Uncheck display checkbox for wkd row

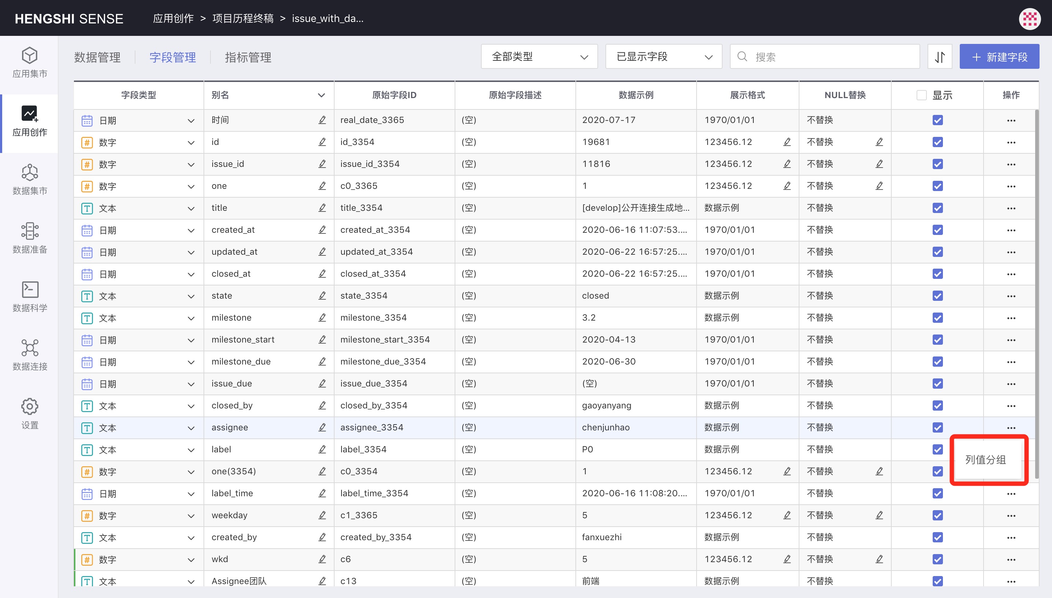pyautogui.click(x=937, y=559)
